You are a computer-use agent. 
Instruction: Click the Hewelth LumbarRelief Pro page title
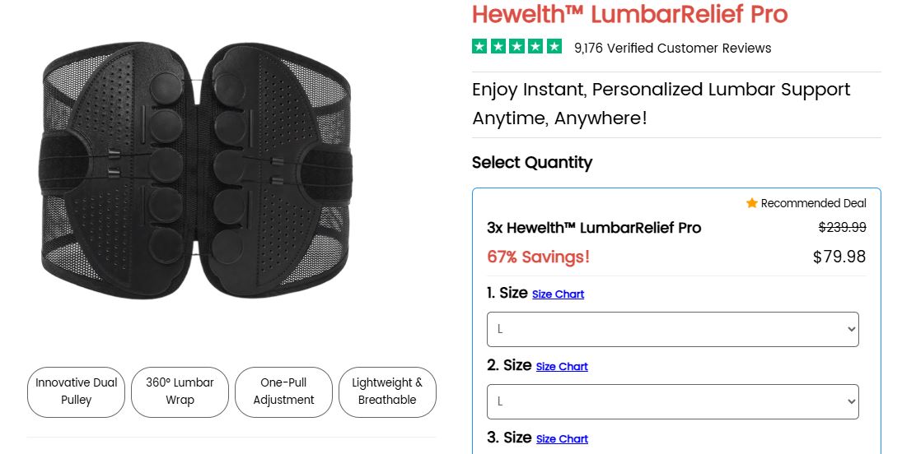coord(629,14)
